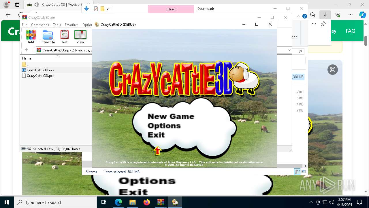
Task: Switch to WinRAR on the taskbar
Action: click(x=161, y=202)
